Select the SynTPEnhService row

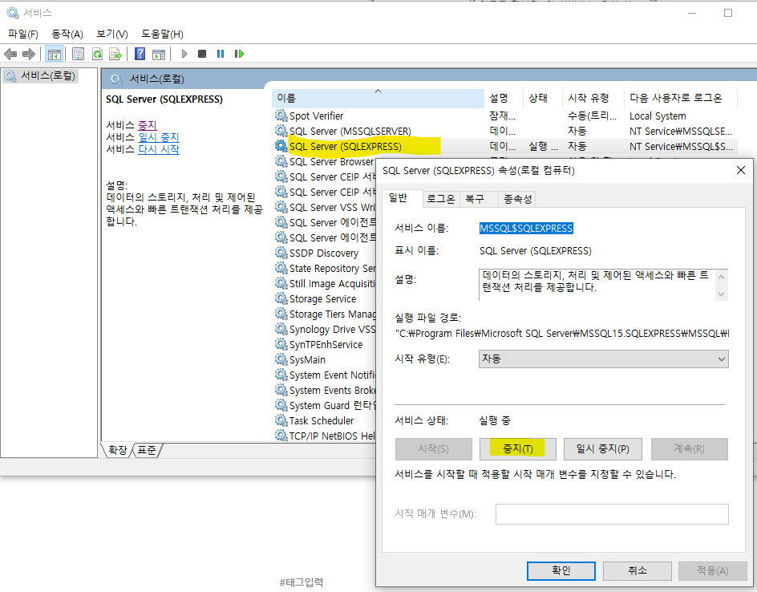(325, 344)
